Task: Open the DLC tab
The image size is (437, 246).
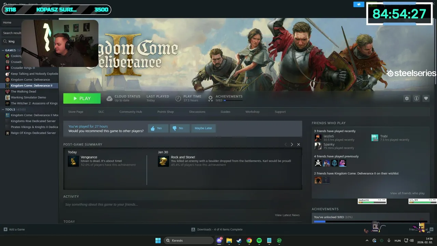Action: click(101, 112)
